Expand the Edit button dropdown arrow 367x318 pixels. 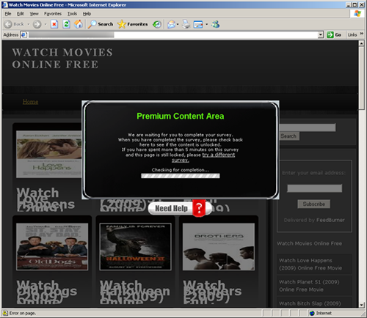coord(207,24)
